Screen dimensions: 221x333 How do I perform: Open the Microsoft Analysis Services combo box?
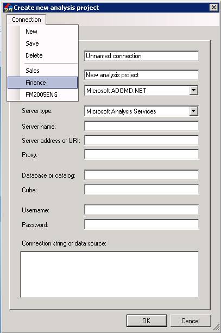click(141, 111)
